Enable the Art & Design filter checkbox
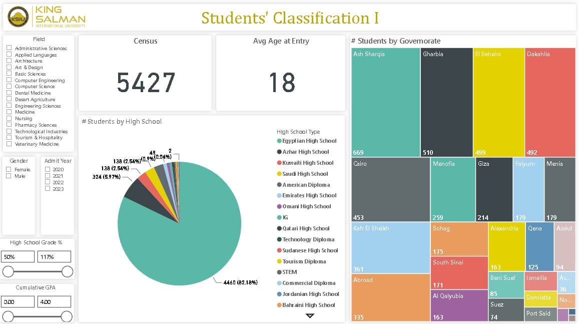The width and height of the screenshot is (579, 324). click(9, 67)
